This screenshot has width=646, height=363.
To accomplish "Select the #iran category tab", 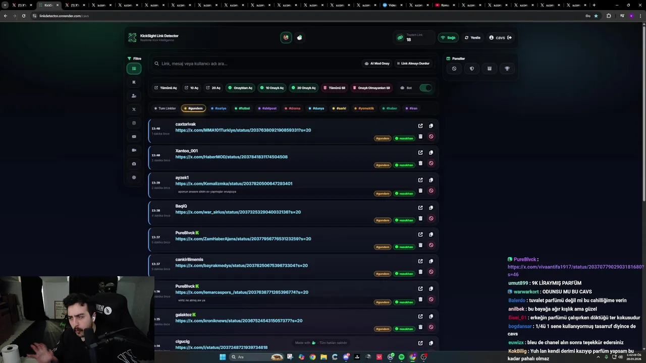I will click(411, 108).
